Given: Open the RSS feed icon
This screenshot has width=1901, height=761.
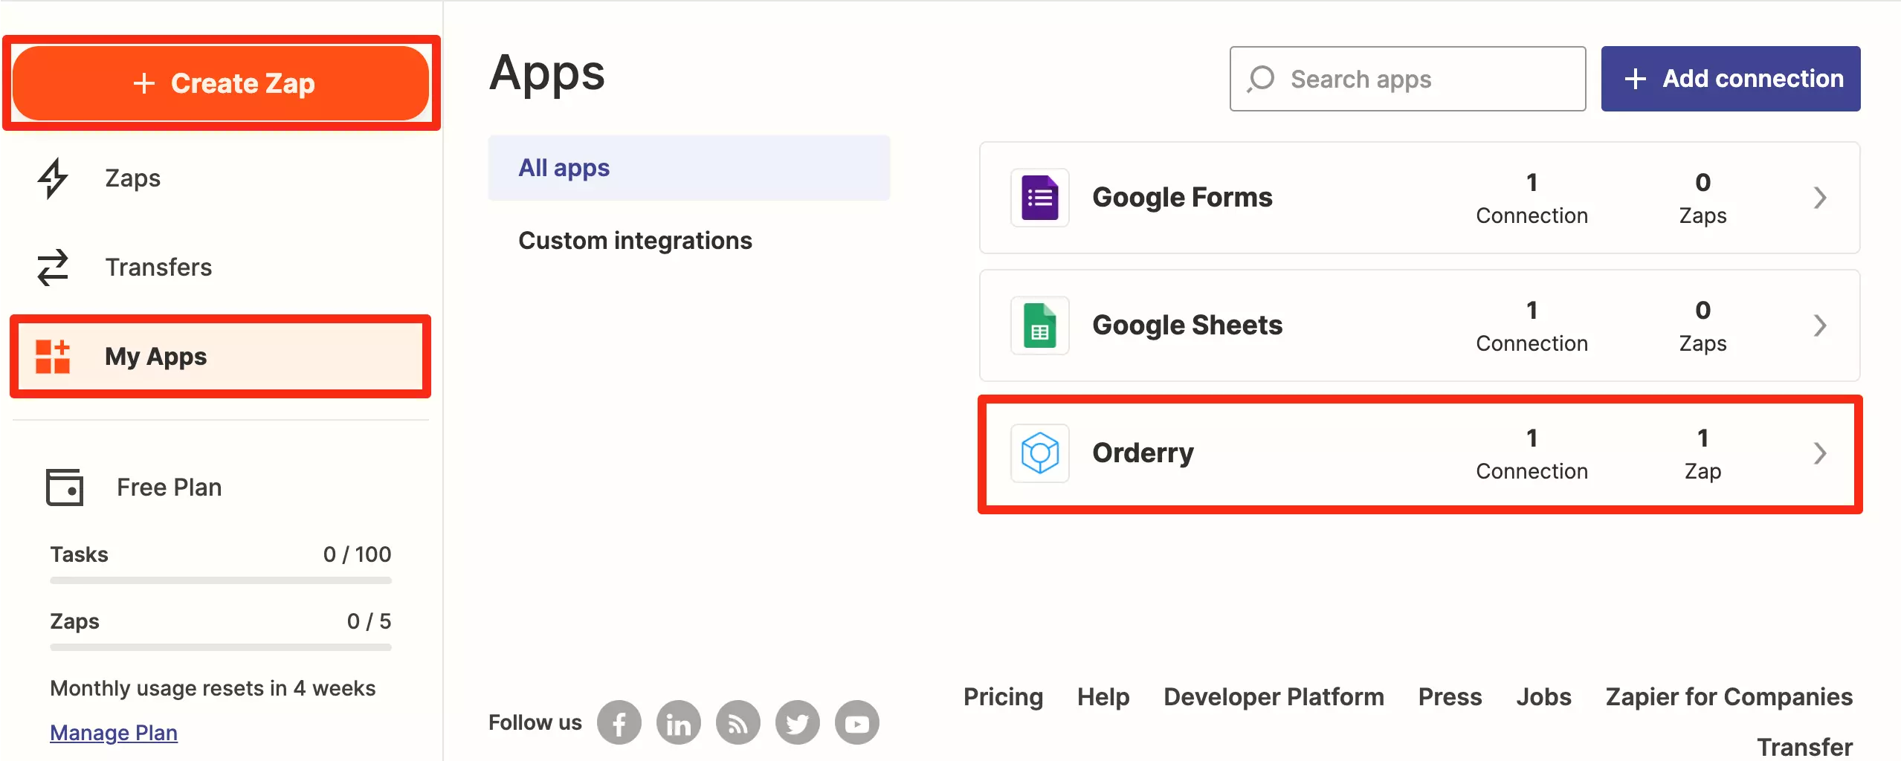Looking at the screenshot, I should click(738, 722).
